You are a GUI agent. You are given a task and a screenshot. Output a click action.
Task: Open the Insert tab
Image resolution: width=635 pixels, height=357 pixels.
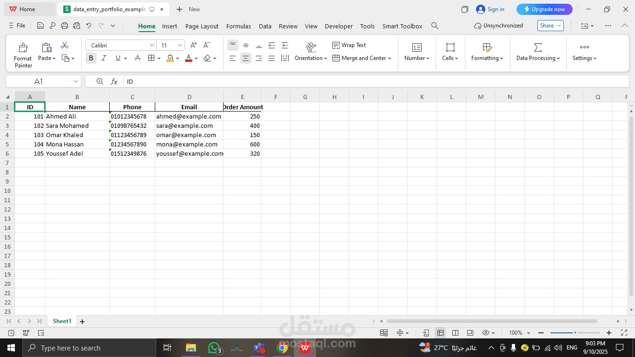tap(170, 26)
